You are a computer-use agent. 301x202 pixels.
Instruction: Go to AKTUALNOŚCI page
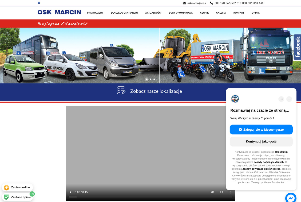pyautogui.click(x=153, y=13)
